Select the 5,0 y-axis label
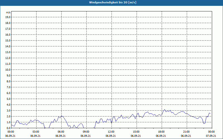223x139 pixels. click(9, 99)
